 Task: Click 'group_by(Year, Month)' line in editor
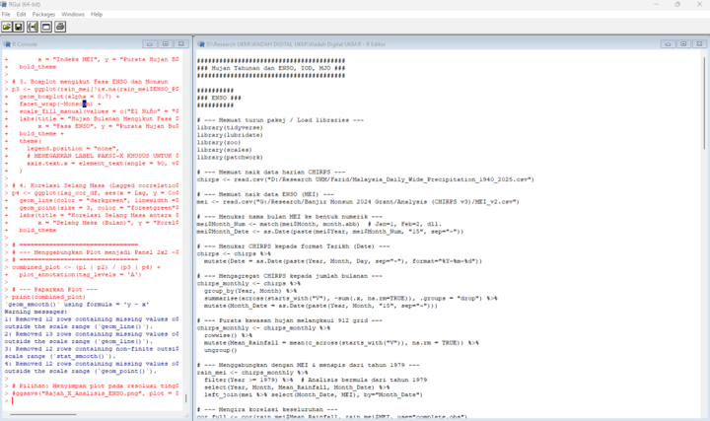tap(250, 291)
